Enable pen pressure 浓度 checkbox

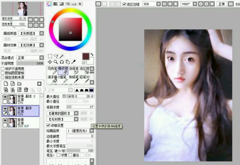point(58,155)
